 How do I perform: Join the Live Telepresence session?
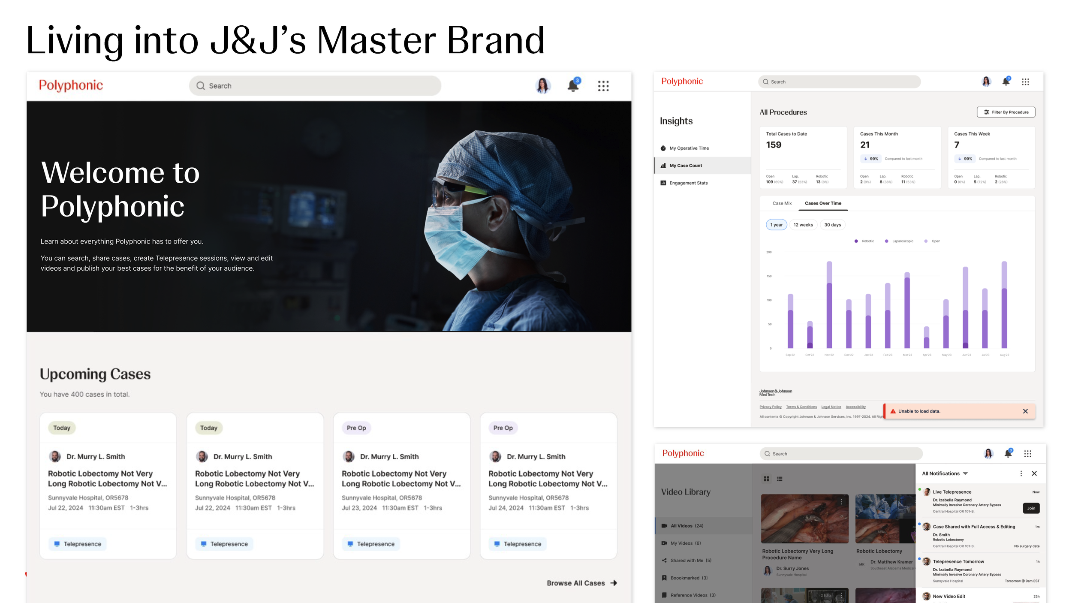1031,508
